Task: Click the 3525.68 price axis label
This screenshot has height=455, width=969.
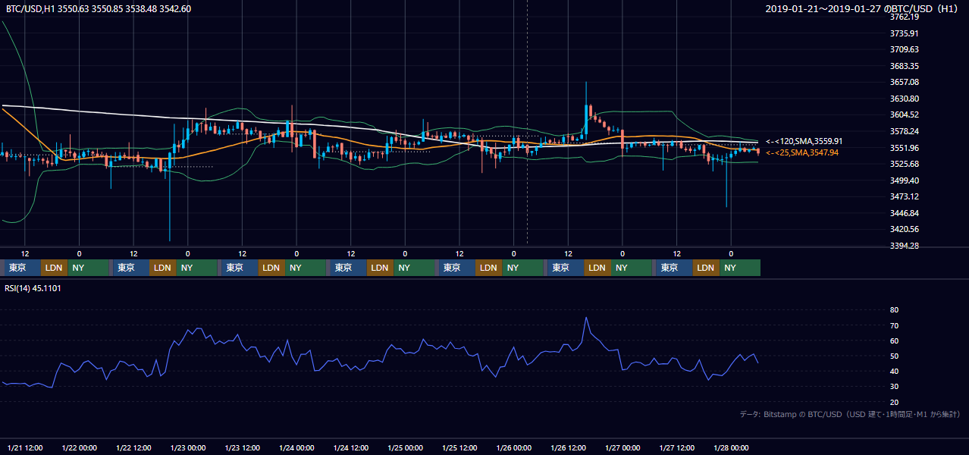Action: point(904,164)
